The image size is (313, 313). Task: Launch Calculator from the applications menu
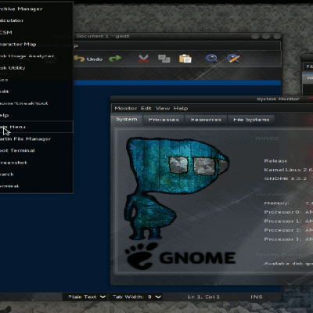tap(37, 20)
